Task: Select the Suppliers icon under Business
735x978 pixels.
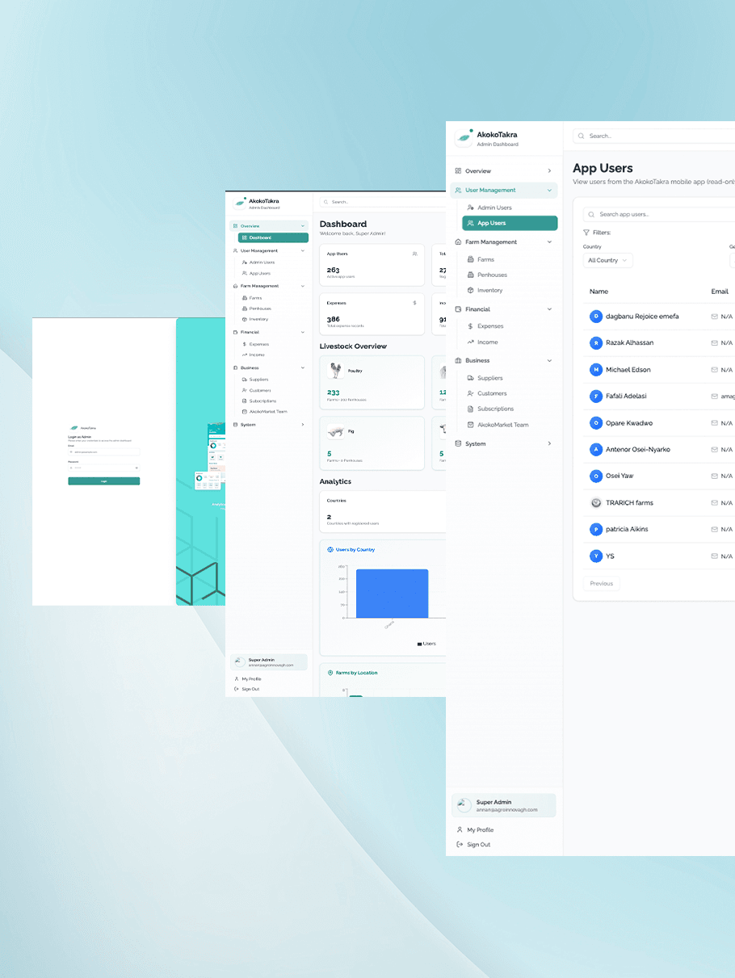Action: (x=472, y=378)
